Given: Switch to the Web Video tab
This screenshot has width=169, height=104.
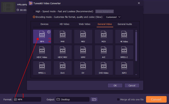Looking at the screenshot, I should tap(84, 24).
